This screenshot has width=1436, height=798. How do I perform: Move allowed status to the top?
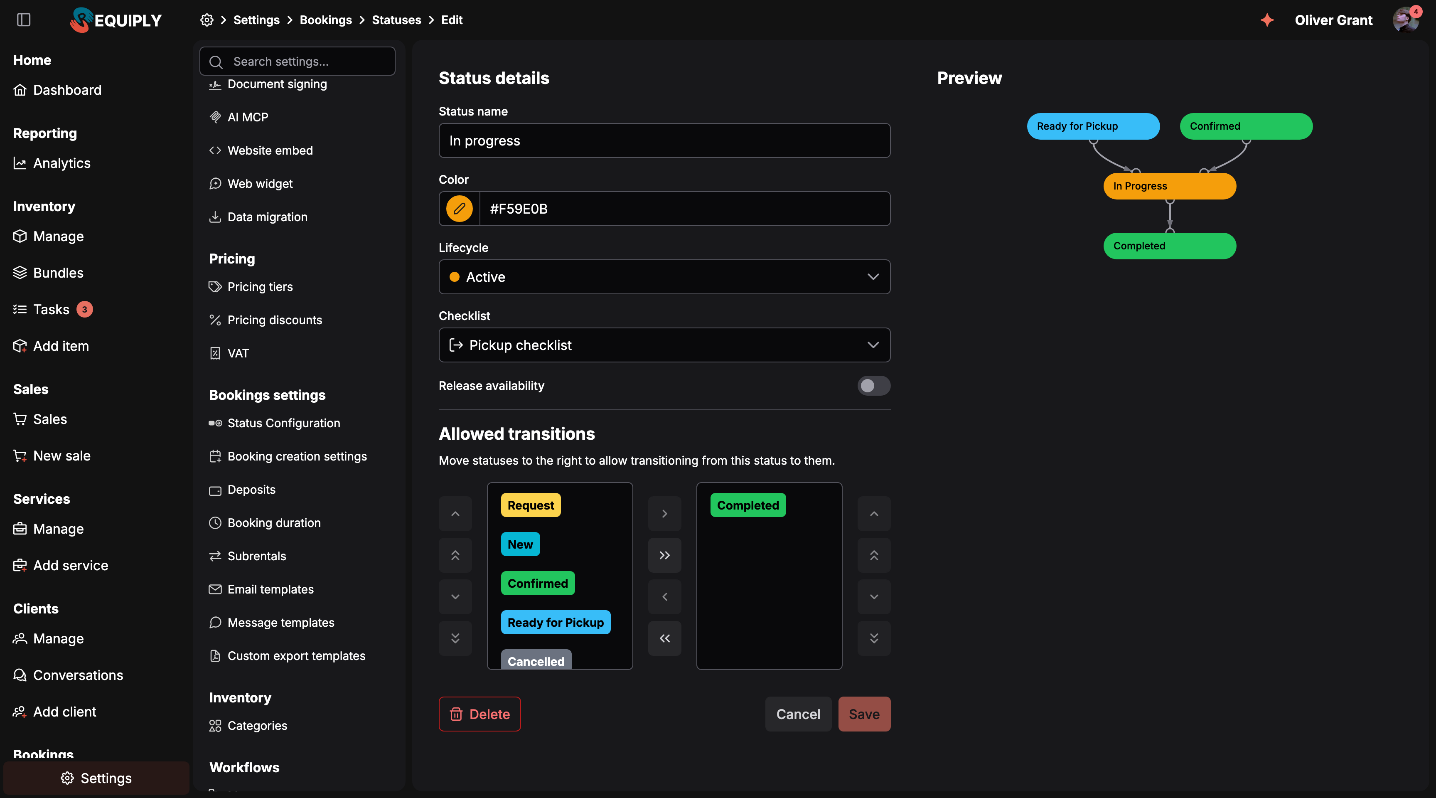pyautogui.click(x=874, y=555)
